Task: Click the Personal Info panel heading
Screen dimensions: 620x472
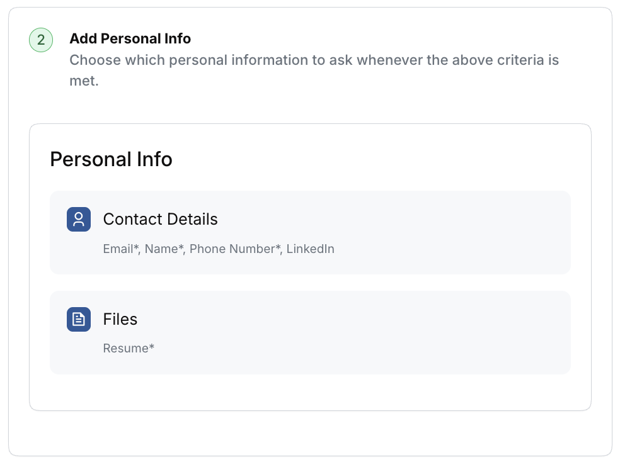Action: pyautogui.click(x=111, y=159)
